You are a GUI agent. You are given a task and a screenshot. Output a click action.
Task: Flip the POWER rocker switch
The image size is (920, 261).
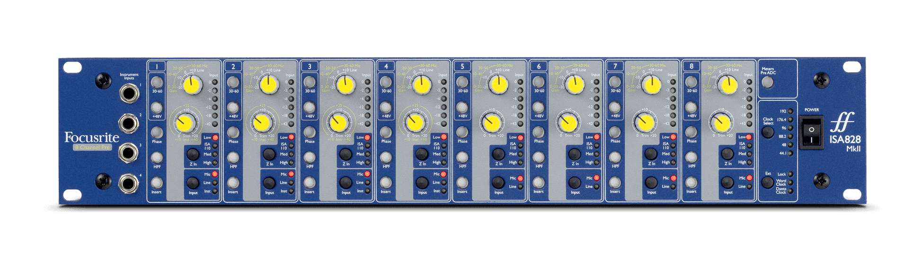click(x=811, y=133)
